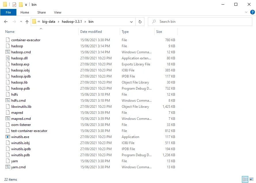The width and height of the screenshot is (256, 183).
Task: Click the refresh icon in address bar
Action: click(140, 21)
